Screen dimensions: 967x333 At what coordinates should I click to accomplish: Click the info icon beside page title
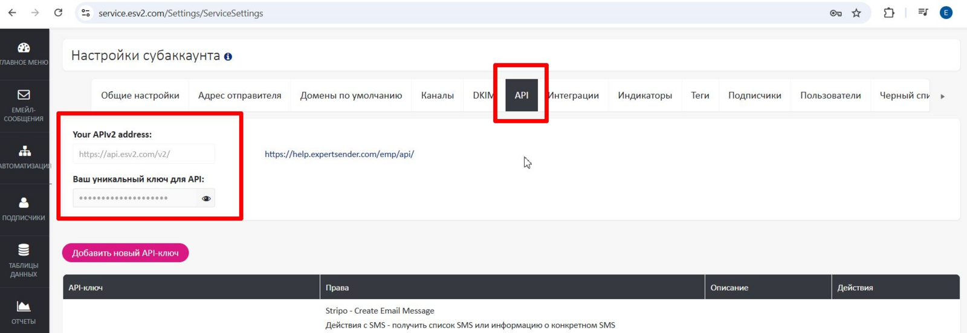pos(228,57)
